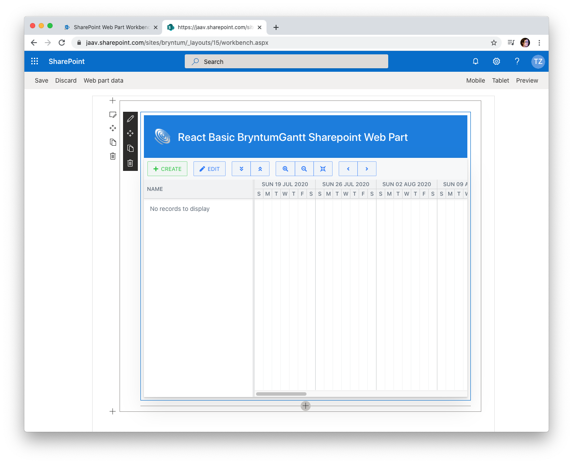573x464 pixels.
Task: Click the CREATE task button
Action: click(x=167, y=169)
